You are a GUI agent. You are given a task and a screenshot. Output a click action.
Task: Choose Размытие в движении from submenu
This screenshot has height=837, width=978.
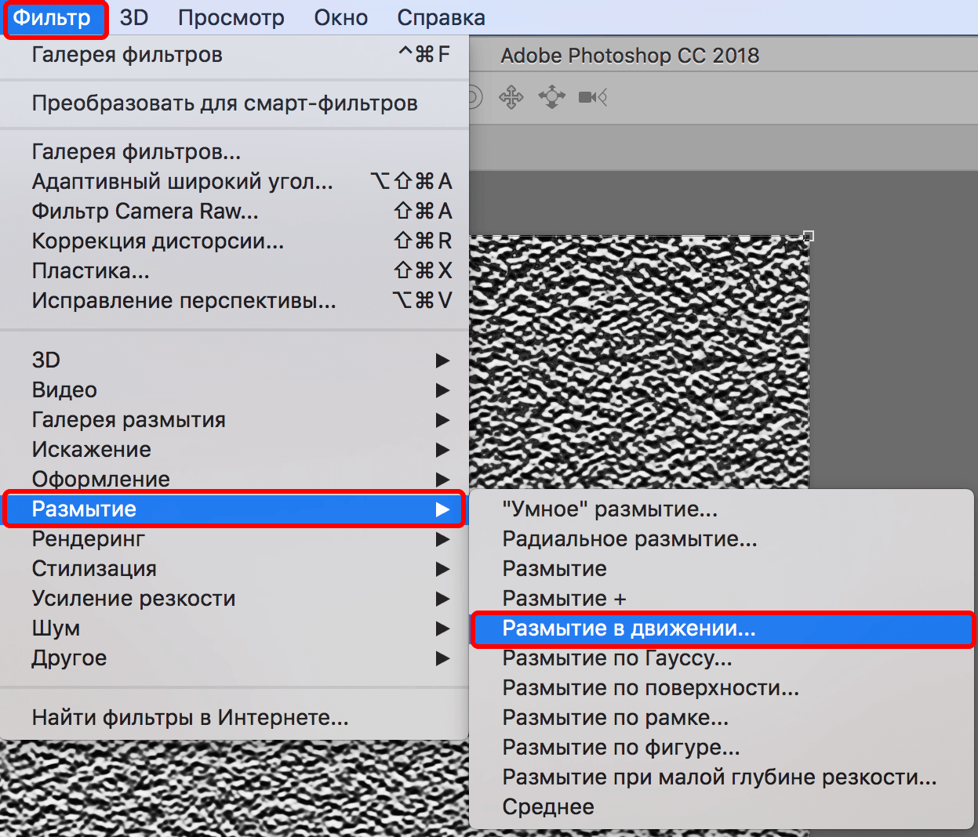coord(628,629)
